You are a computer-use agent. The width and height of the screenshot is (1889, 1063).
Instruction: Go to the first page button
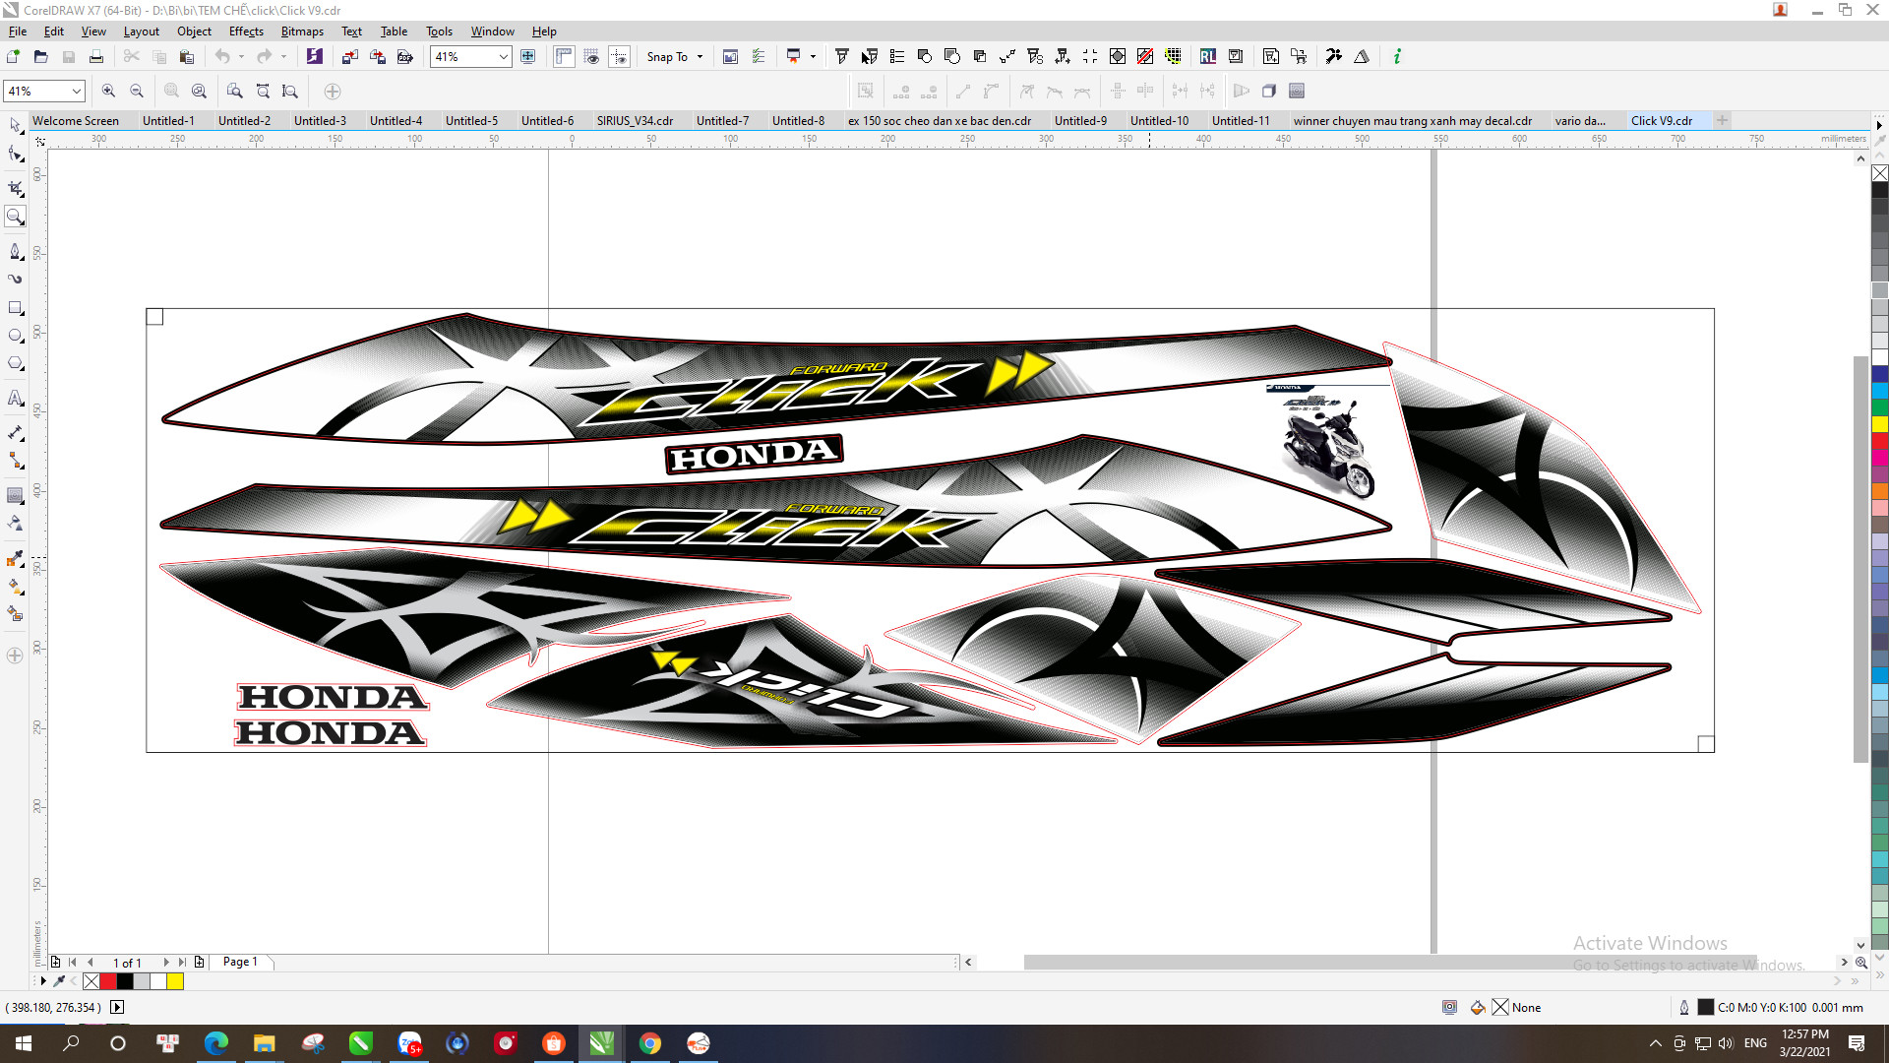coord(73,962)
